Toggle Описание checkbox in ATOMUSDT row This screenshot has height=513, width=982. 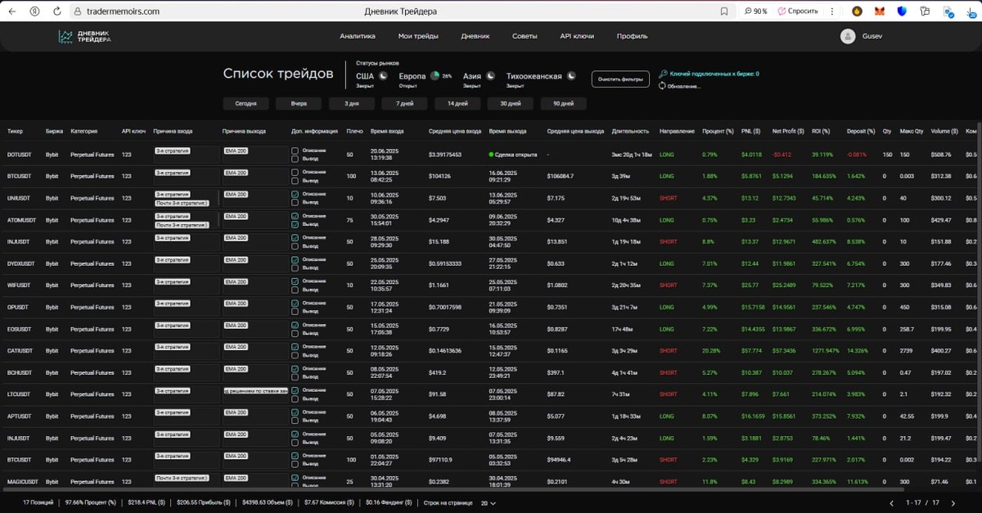295,216
